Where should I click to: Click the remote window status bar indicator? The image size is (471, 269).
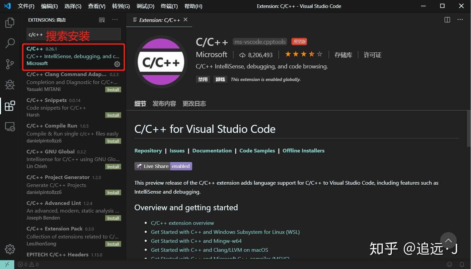point(7,265)
